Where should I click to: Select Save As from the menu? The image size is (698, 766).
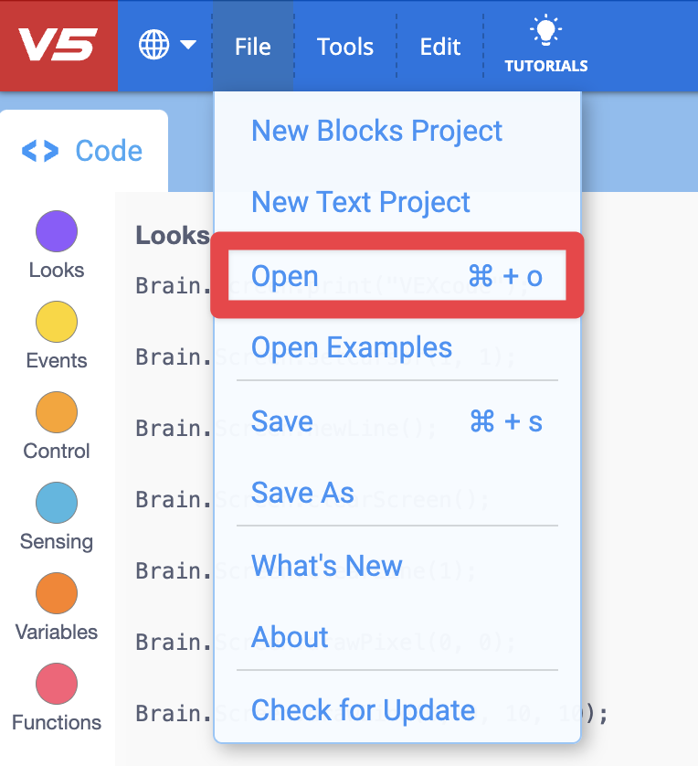pos(302,493)
